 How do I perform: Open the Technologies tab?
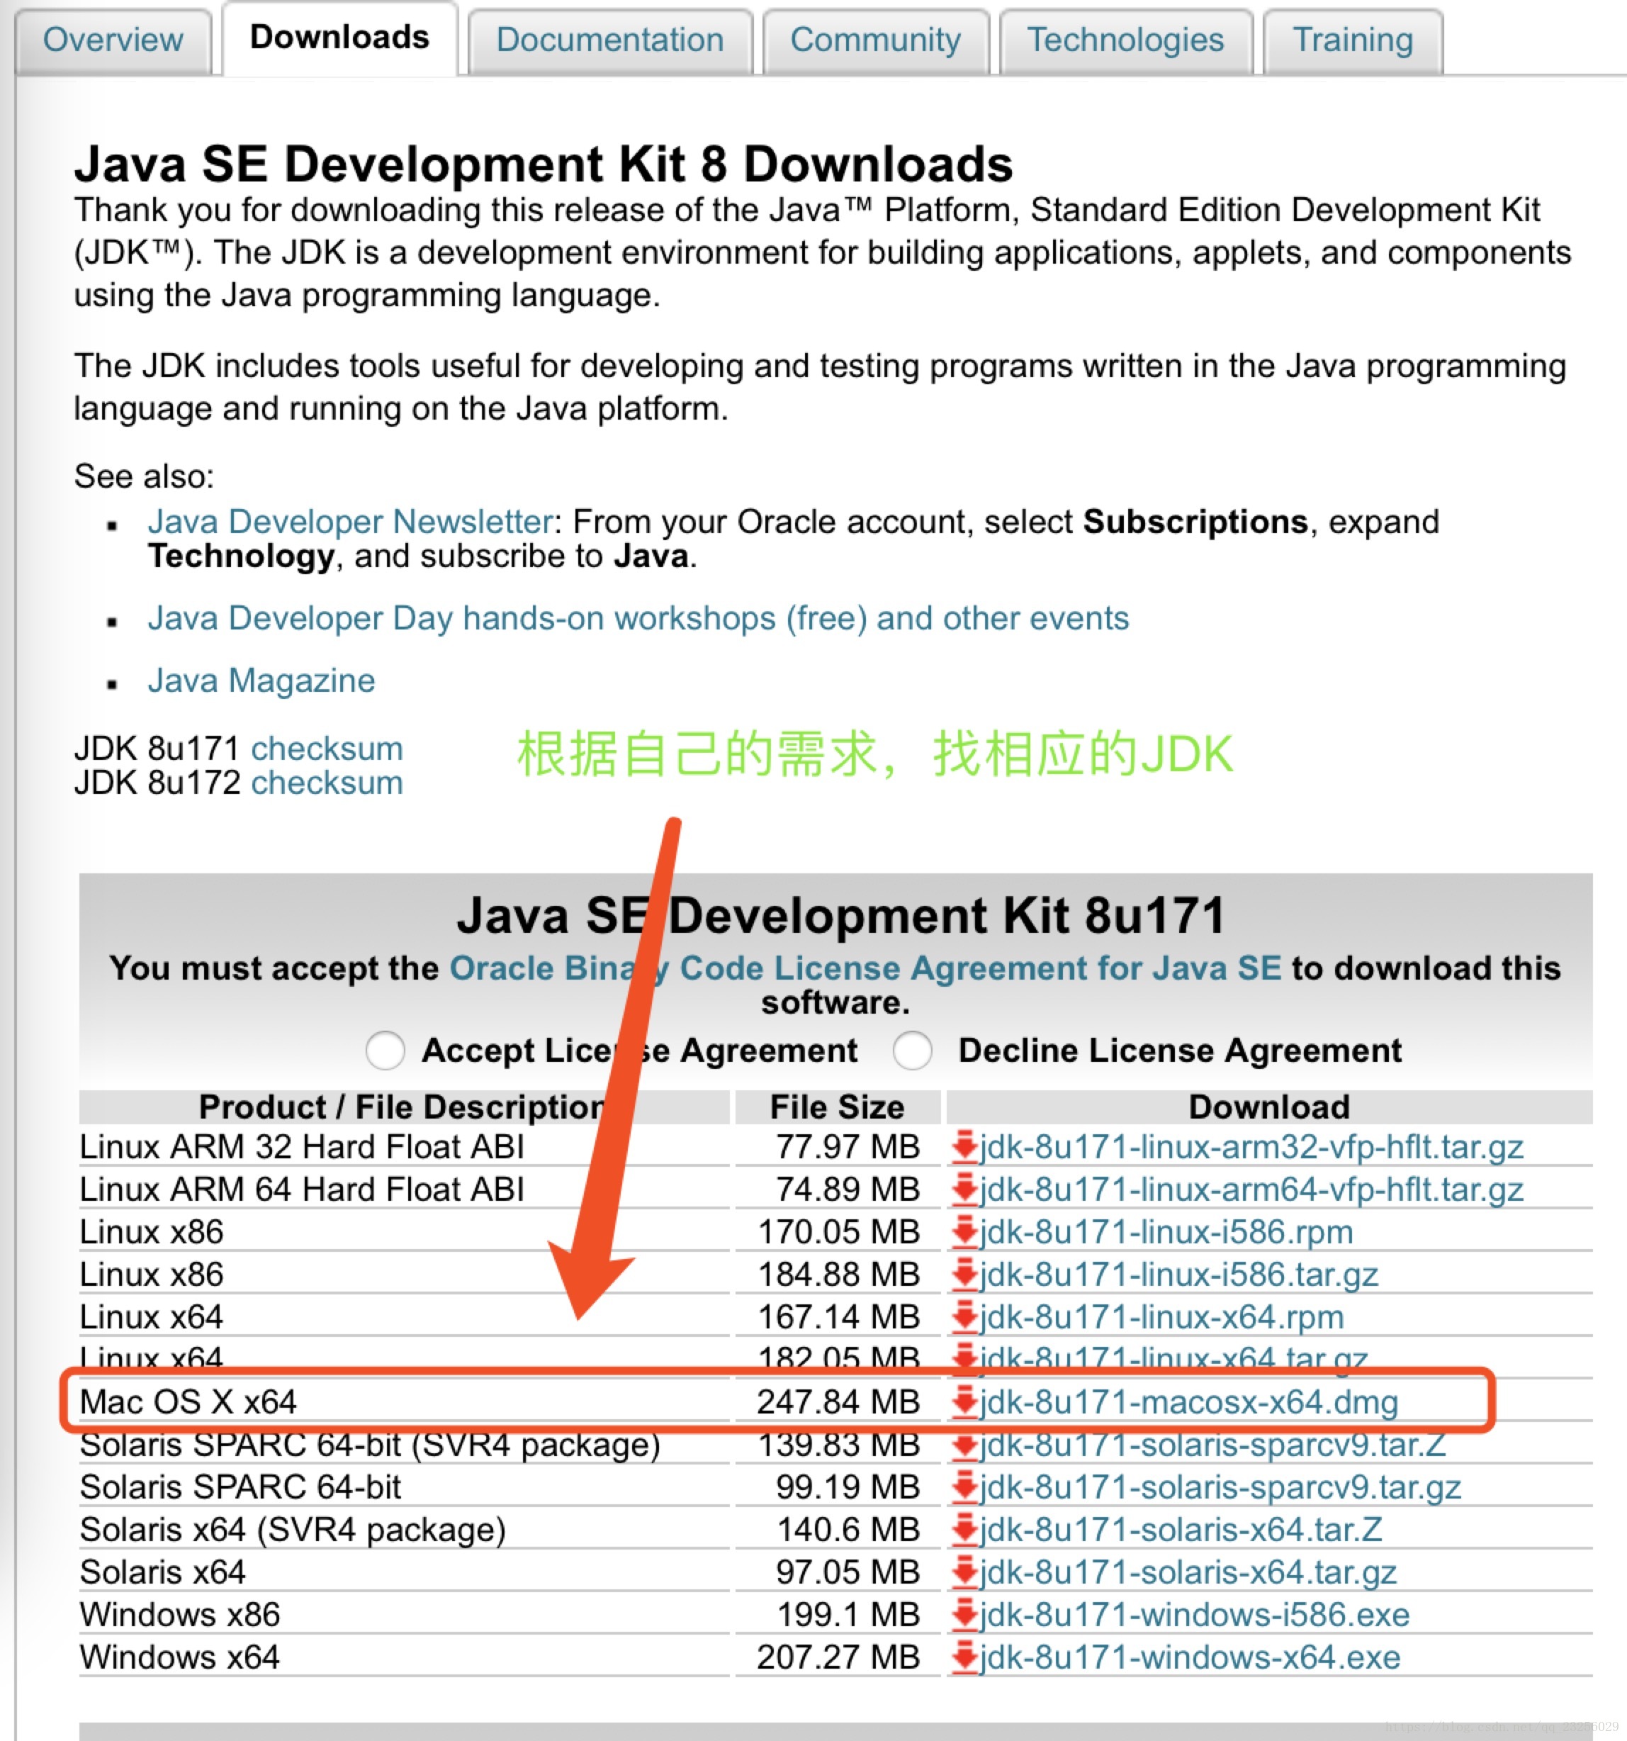(1125, 40)
